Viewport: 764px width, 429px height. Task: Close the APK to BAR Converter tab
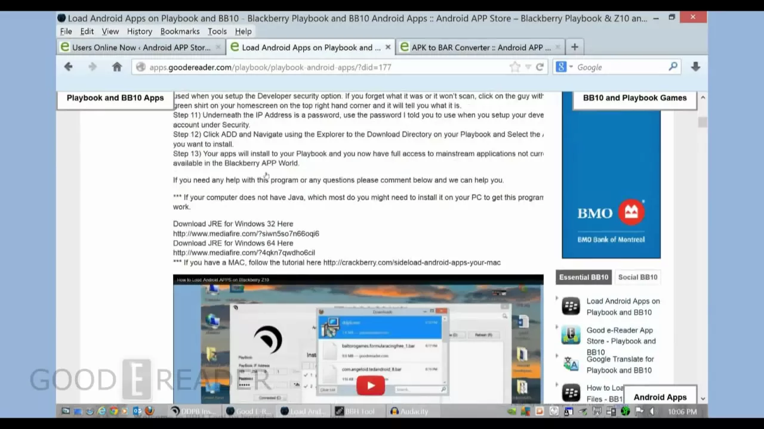558,47
